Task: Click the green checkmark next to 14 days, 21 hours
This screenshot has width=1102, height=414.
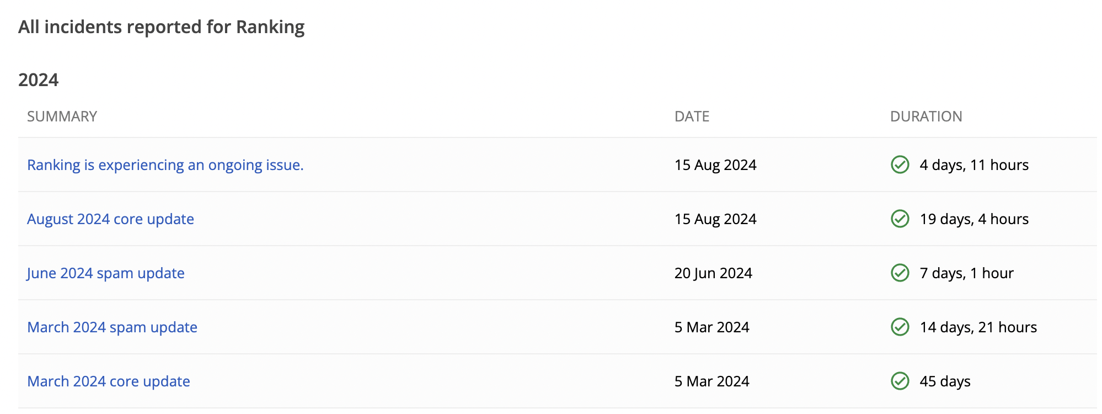Action: click(900, 327)
